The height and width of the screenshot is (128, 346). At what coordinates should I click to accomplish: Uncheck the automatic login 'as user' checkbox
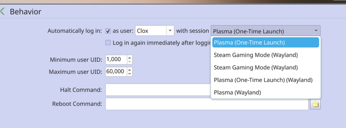[108, 31]
